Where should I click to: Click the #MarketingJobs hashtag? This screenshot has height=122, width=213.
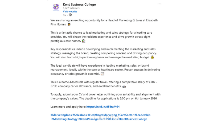coord(60,115)
